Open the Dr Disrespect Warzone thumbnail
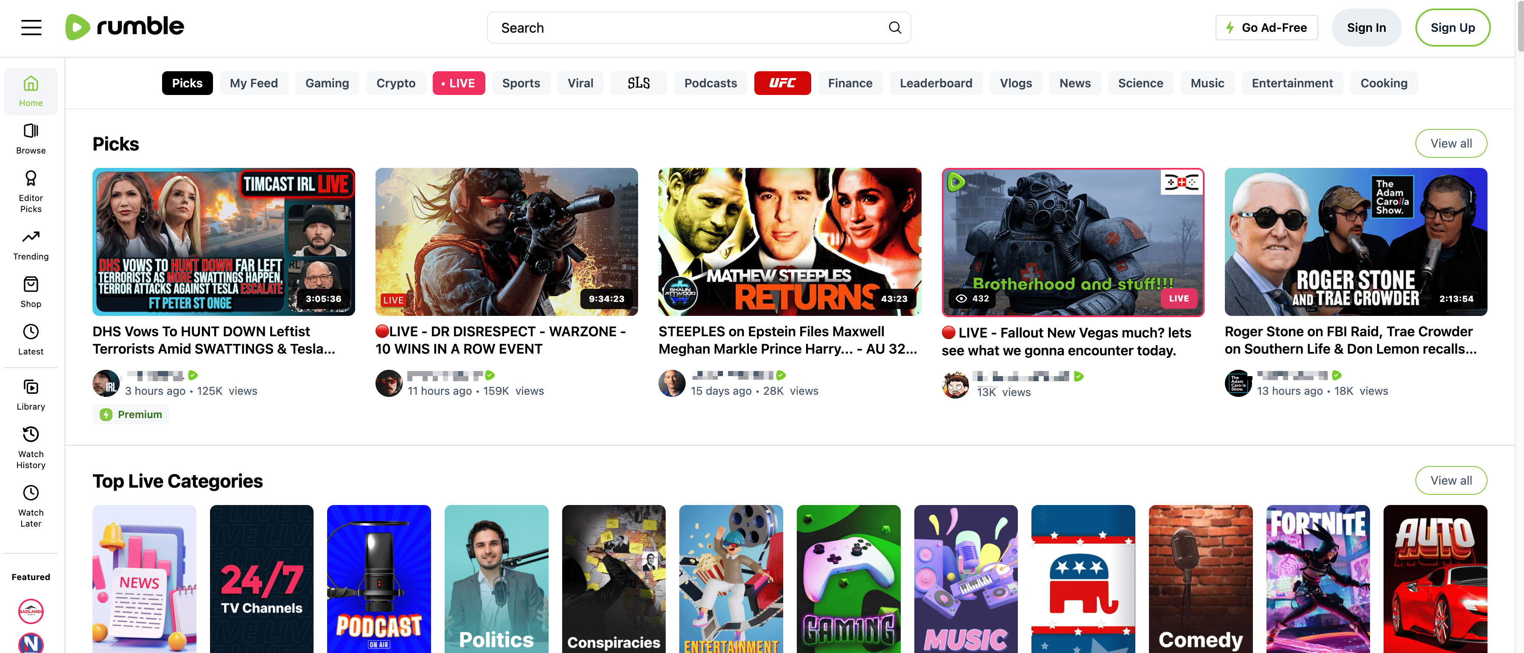 (507, 242)
